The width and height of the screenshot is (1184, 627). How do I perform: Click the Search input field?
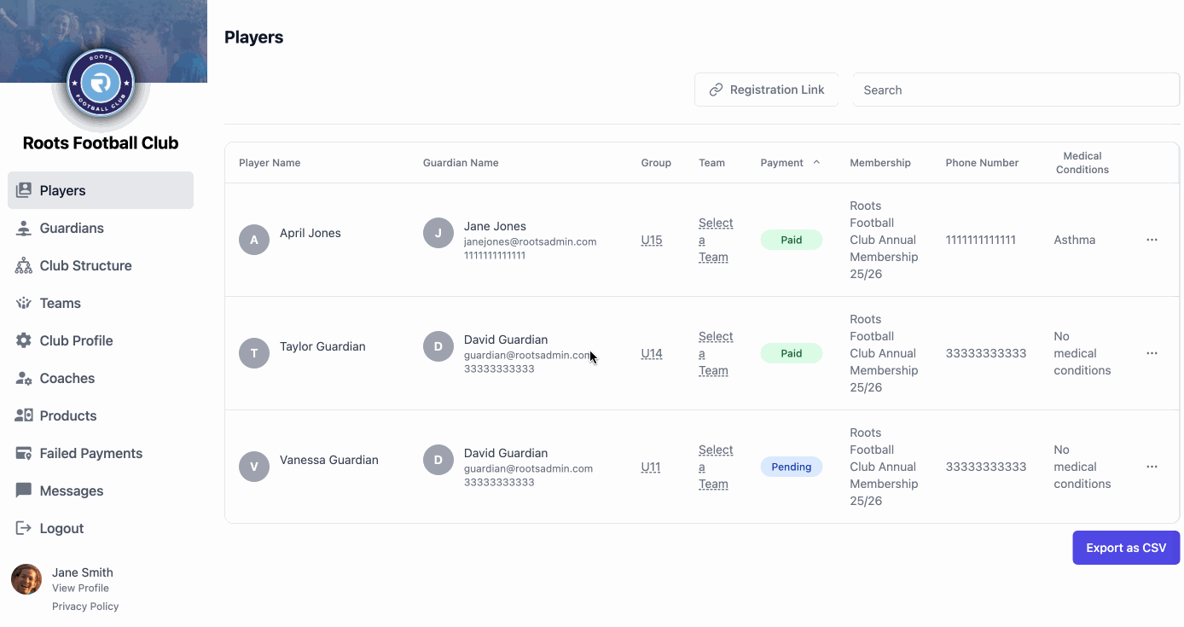1016,90
